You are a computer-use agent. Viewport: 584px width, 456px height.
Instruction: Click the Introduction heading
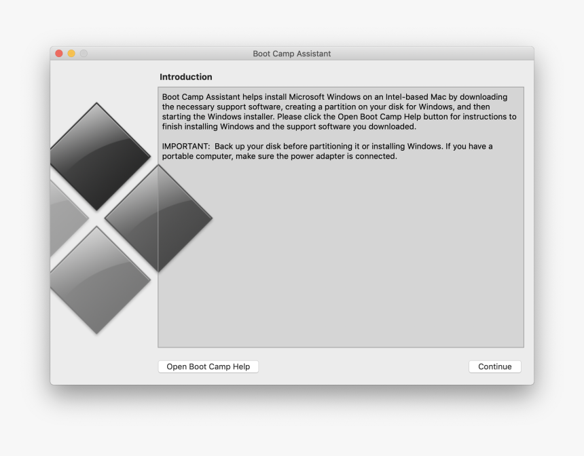(186, 77)
